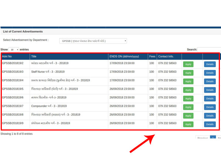The height and width of the screenshot is (165, 221).
Task: Apply for advertisement GPSSB/201819/2
Action: click(x=188, y=64)
